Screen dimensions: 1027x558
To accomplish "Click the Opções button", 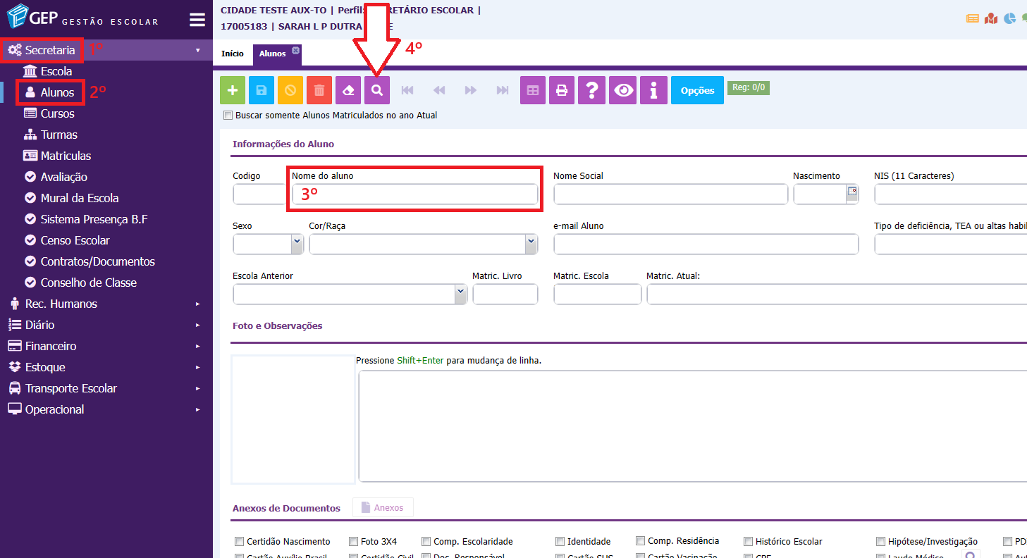I will [697, 90].
